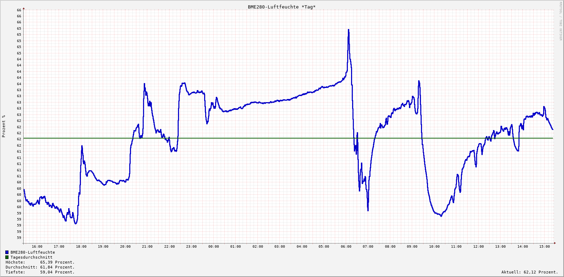Click the 16:00 time axis label

(37, 247)
